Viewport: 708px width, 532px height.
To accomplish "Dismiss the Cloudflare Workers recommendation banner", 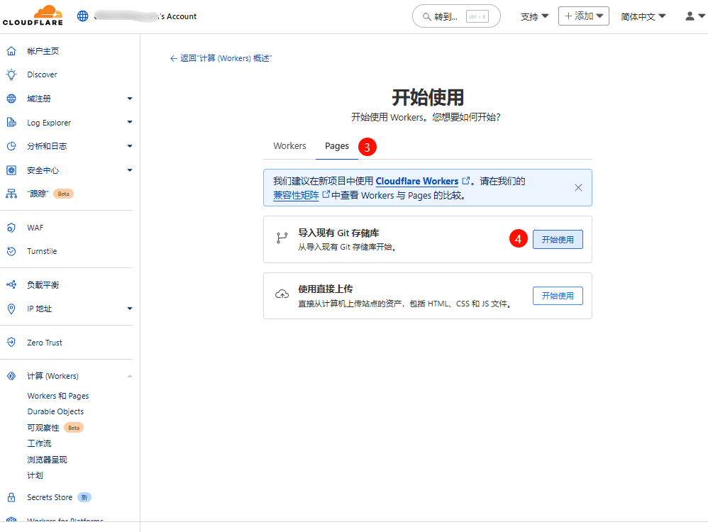I will click(578, 188).
